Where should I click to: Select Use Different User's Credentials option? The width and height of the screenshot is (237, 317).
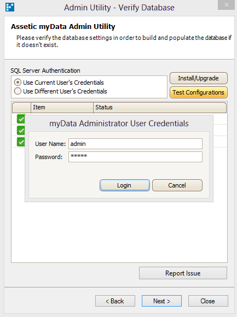coord(60,91)
